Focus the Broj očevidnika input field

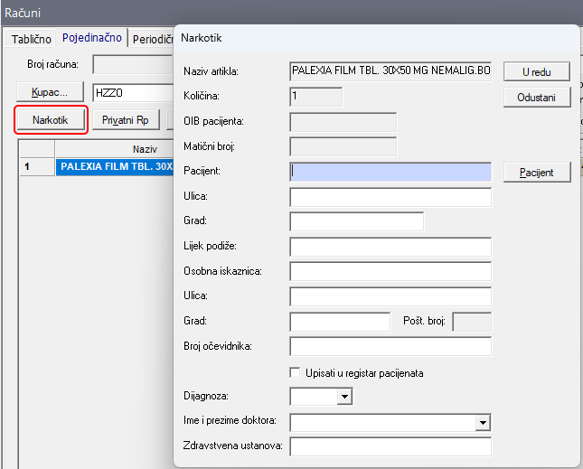coord(390,346)
